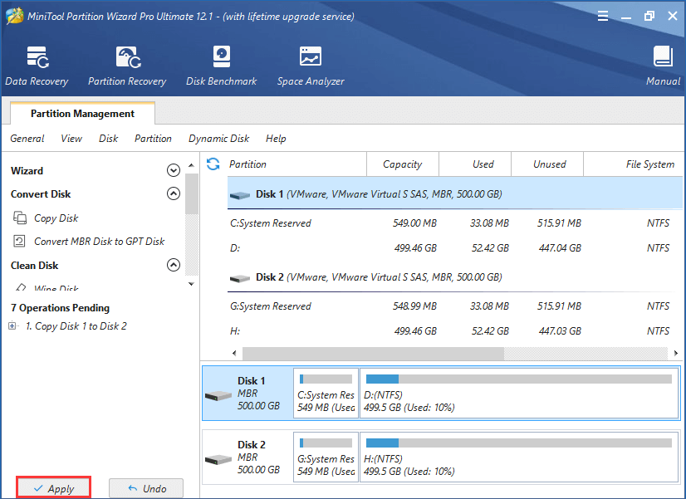The height and width of the screenshot is (499, 686).
Task: Open the Data Recovery tool
Action: [37, 66]
